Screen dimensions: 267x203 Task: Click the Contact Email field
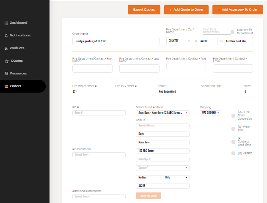click(x=233, y=69)
